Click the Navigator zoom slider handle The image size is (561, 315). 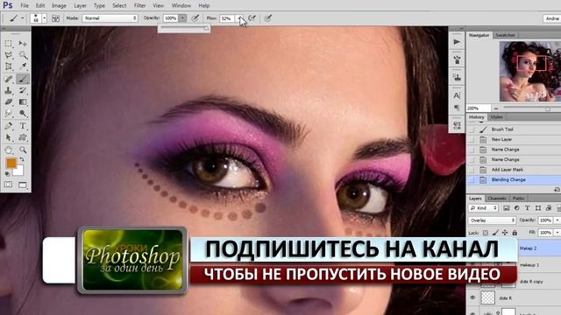click(548, 108)
